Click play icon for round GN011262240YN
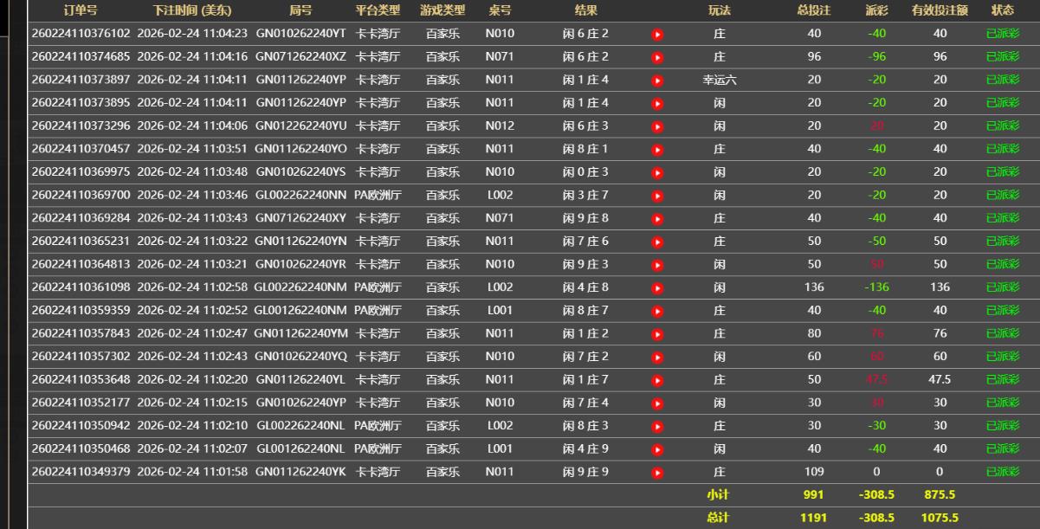The image size is (1040, 529). [x=657, y=242]
